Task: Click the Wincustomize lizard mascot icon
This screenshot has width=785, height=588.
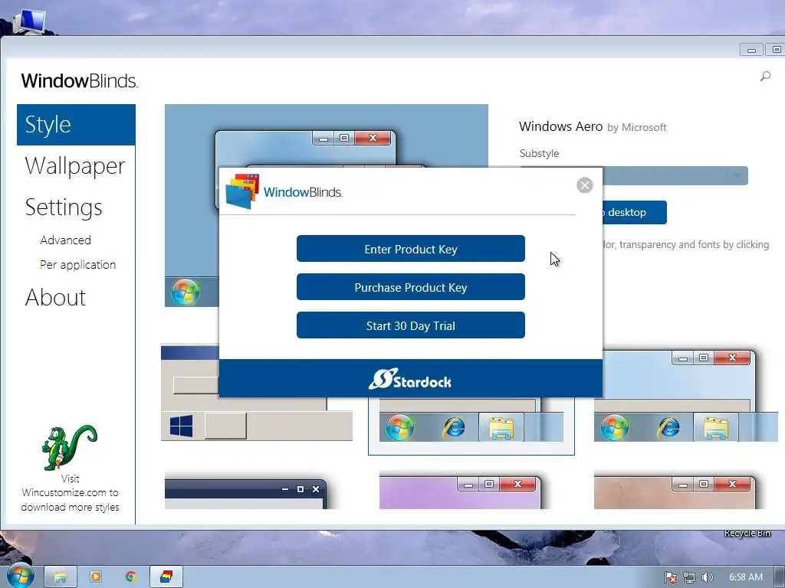Action: click(x=69, y=447)
